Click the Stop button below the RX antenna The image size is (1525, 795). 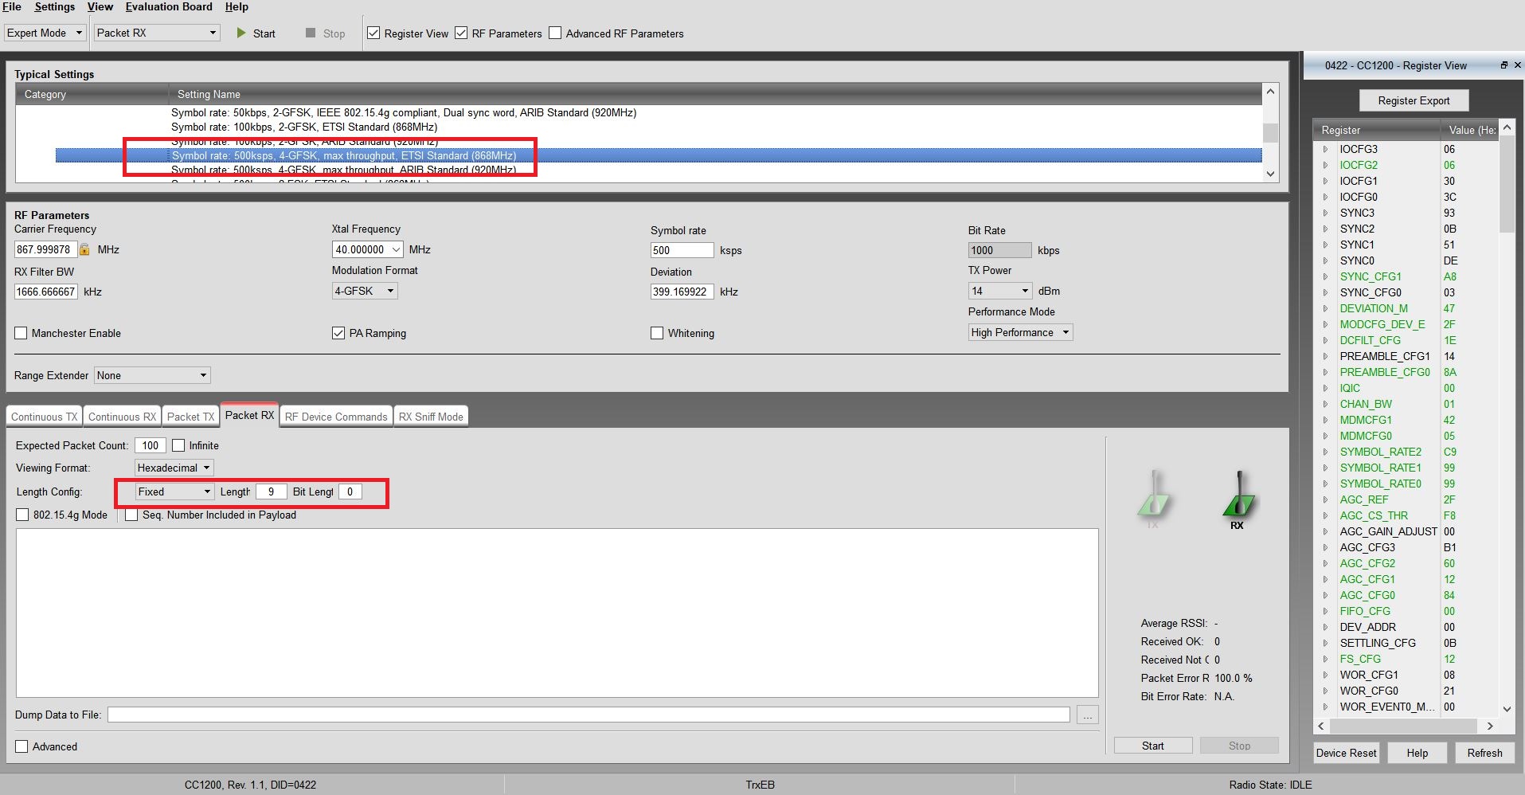(1239, 745)
